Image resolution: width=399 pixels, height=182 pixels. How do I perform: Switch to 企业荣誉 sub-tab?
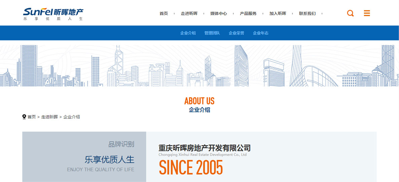tap(237, 33)
